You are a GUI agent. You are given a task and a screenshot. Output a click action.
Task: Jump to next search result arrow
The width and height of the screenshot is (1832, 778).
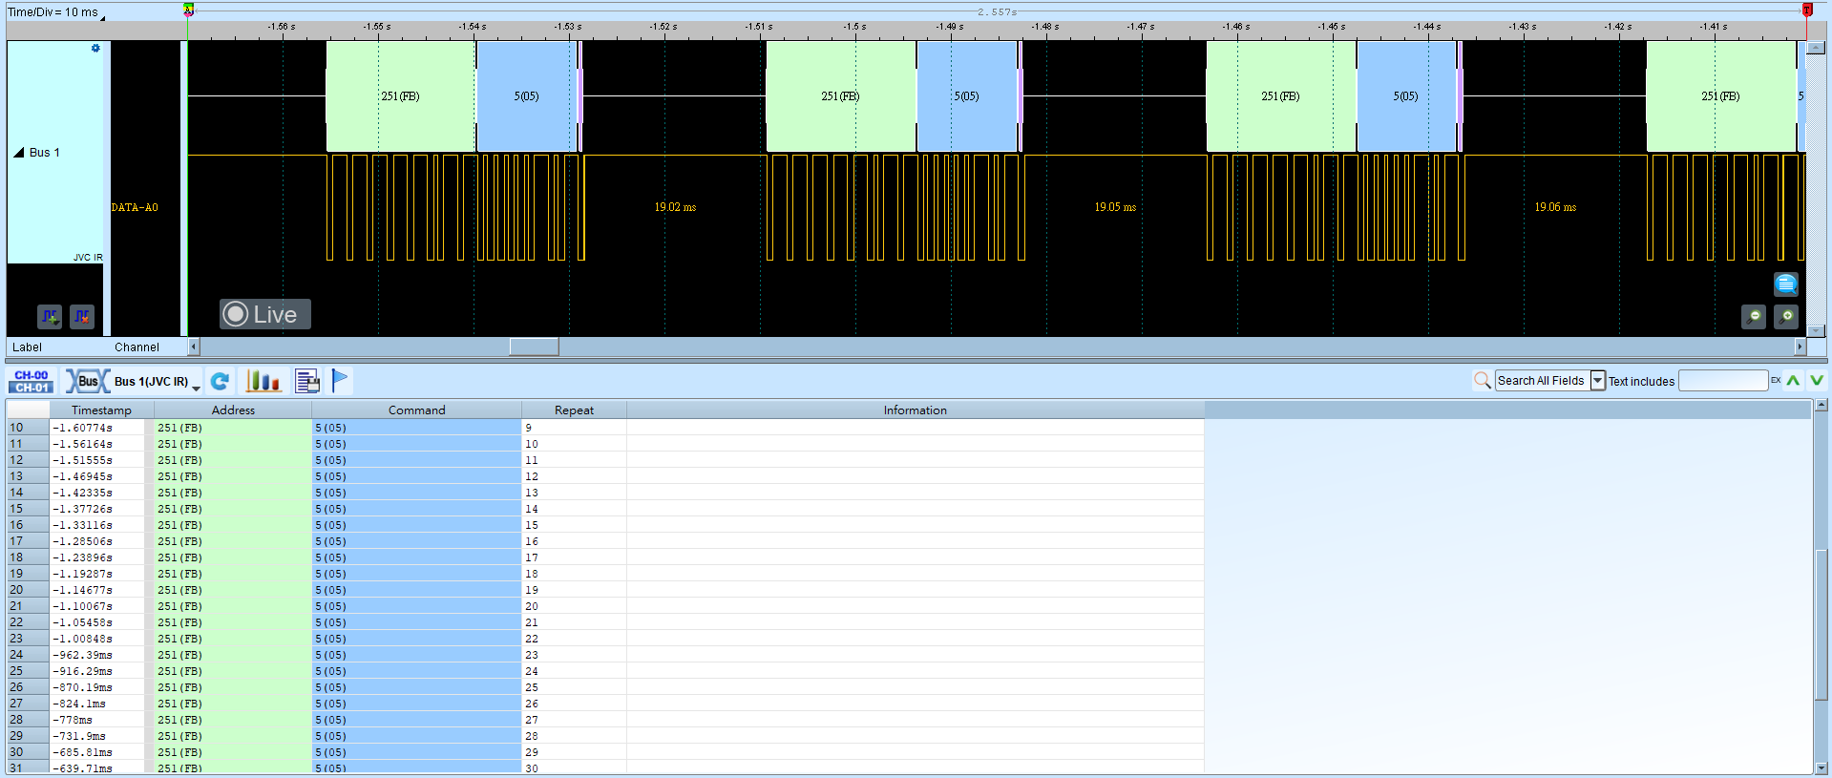[x=1816, y=380]
